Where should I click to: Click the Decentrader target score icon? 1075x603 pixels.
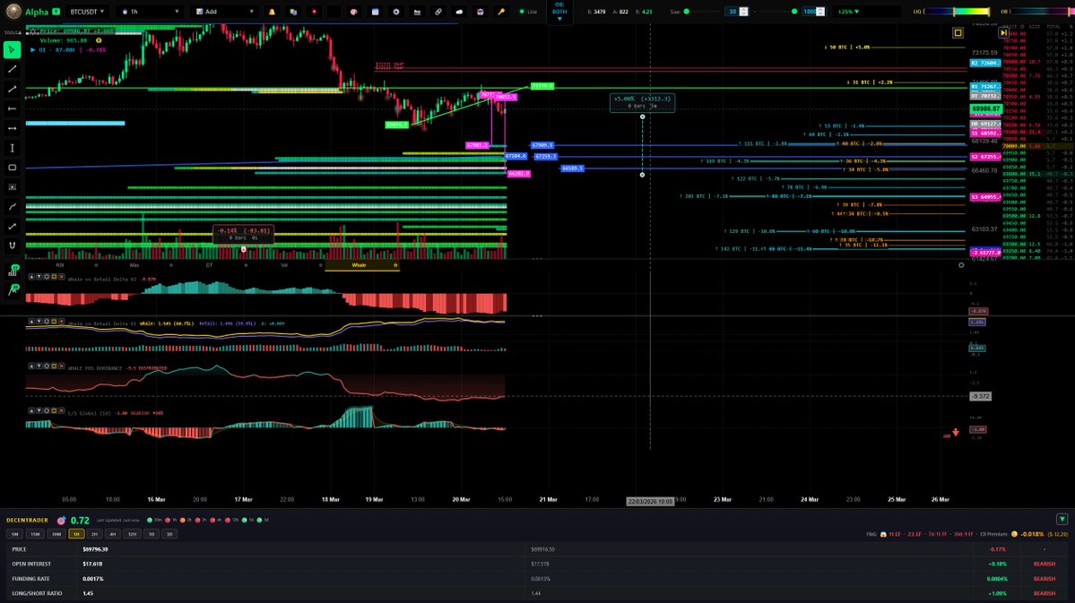pyautogui.click(x=61, y=521)
